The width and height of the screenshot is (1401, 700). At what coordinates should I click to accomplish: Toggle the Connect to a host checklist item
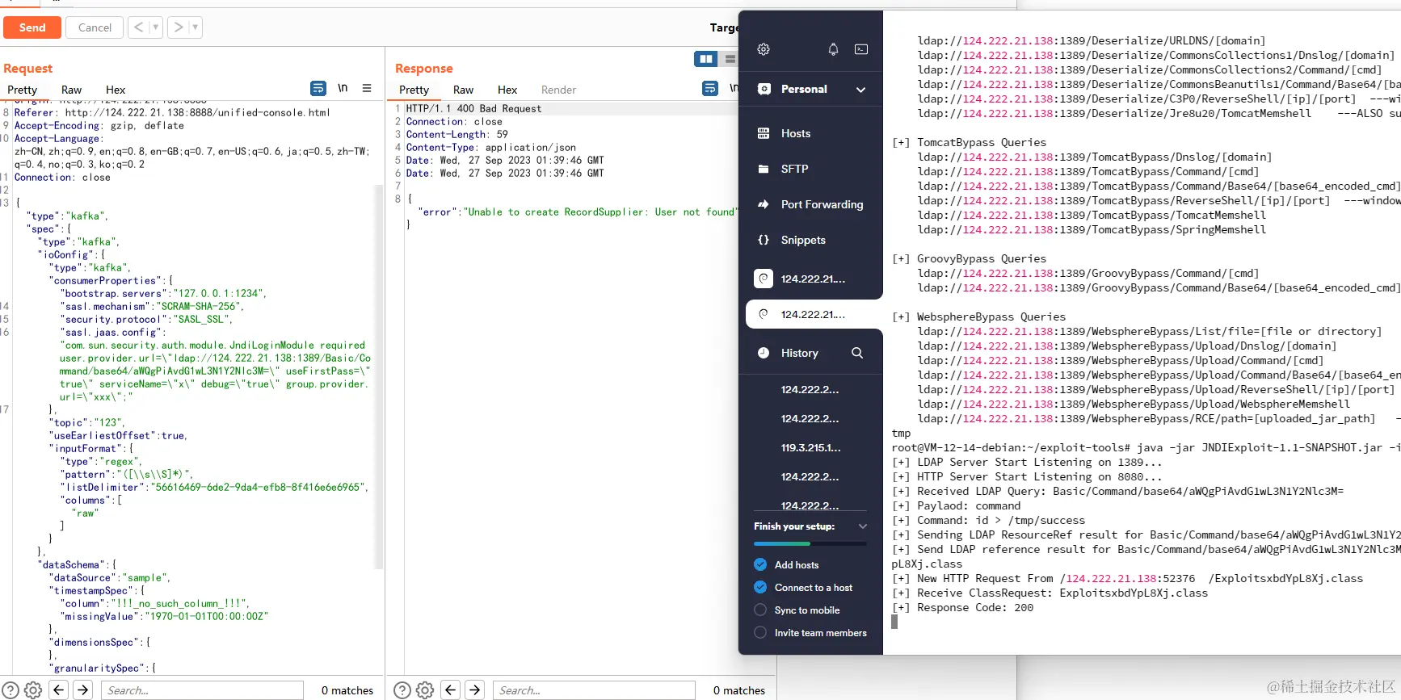tap(760, 587)
